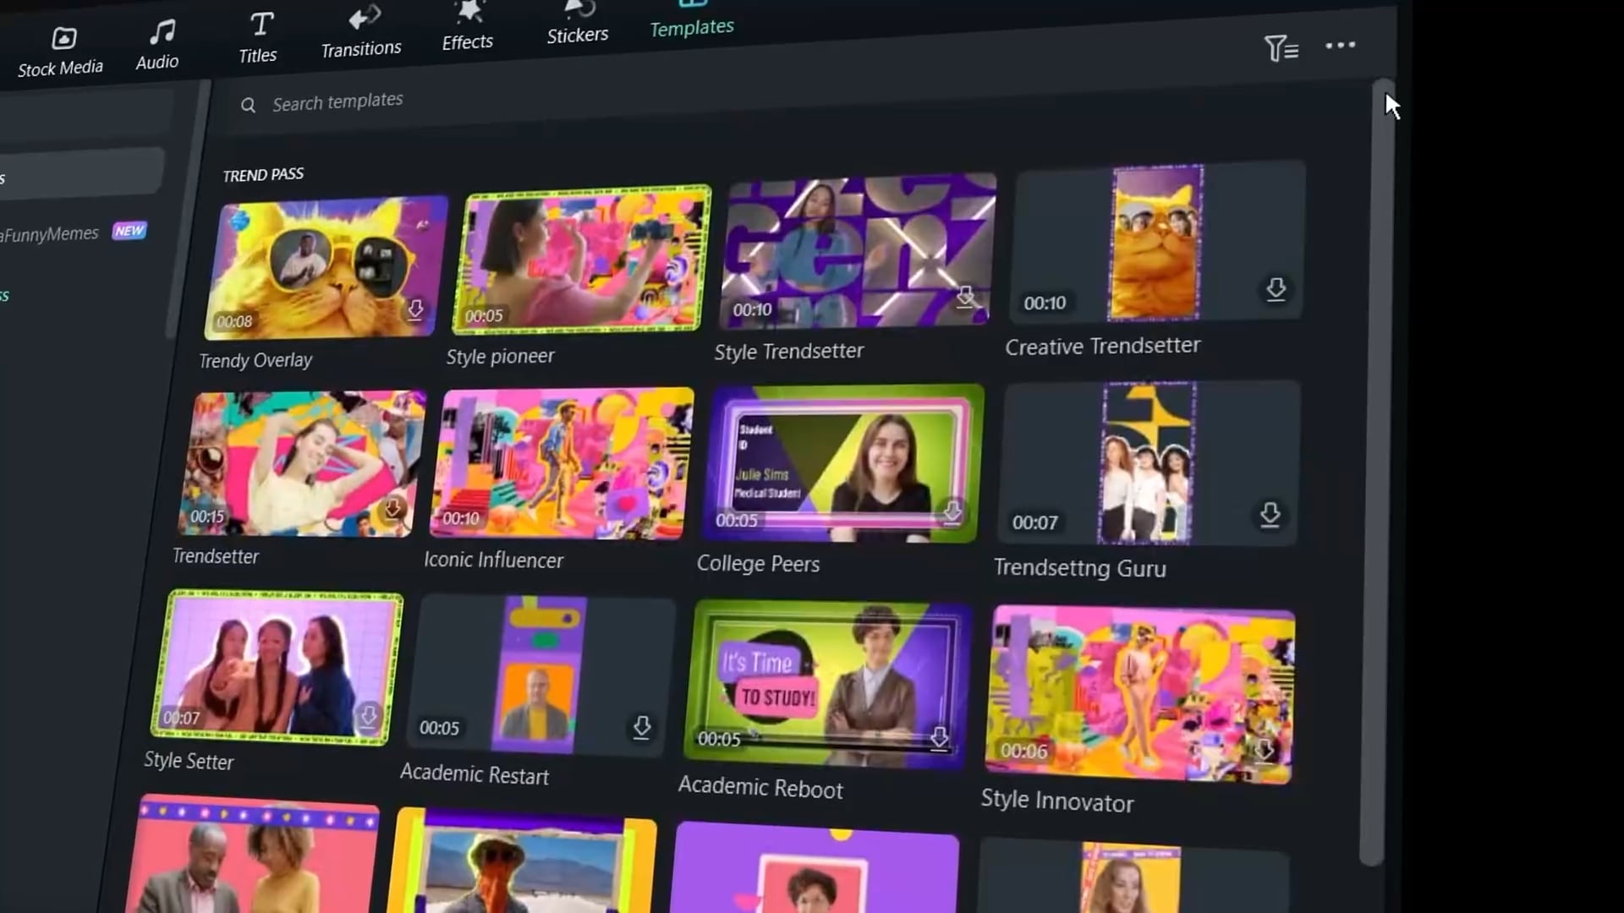Open the Stickers tab
This screenshot has height=913, width=1624.
point(578,24)
